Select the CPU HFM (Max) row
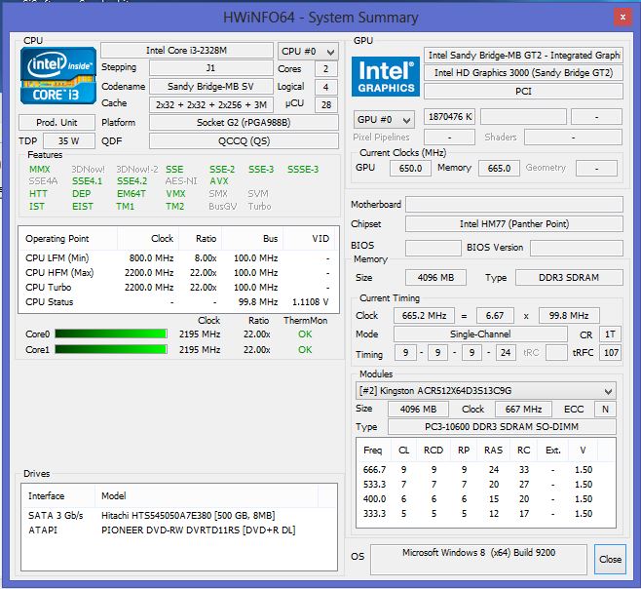Screen dimensions: 641x589 coord(178,273)
